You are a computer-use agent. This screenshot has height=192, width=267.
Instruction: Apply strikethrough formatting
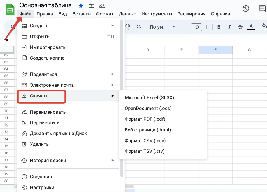240,27
